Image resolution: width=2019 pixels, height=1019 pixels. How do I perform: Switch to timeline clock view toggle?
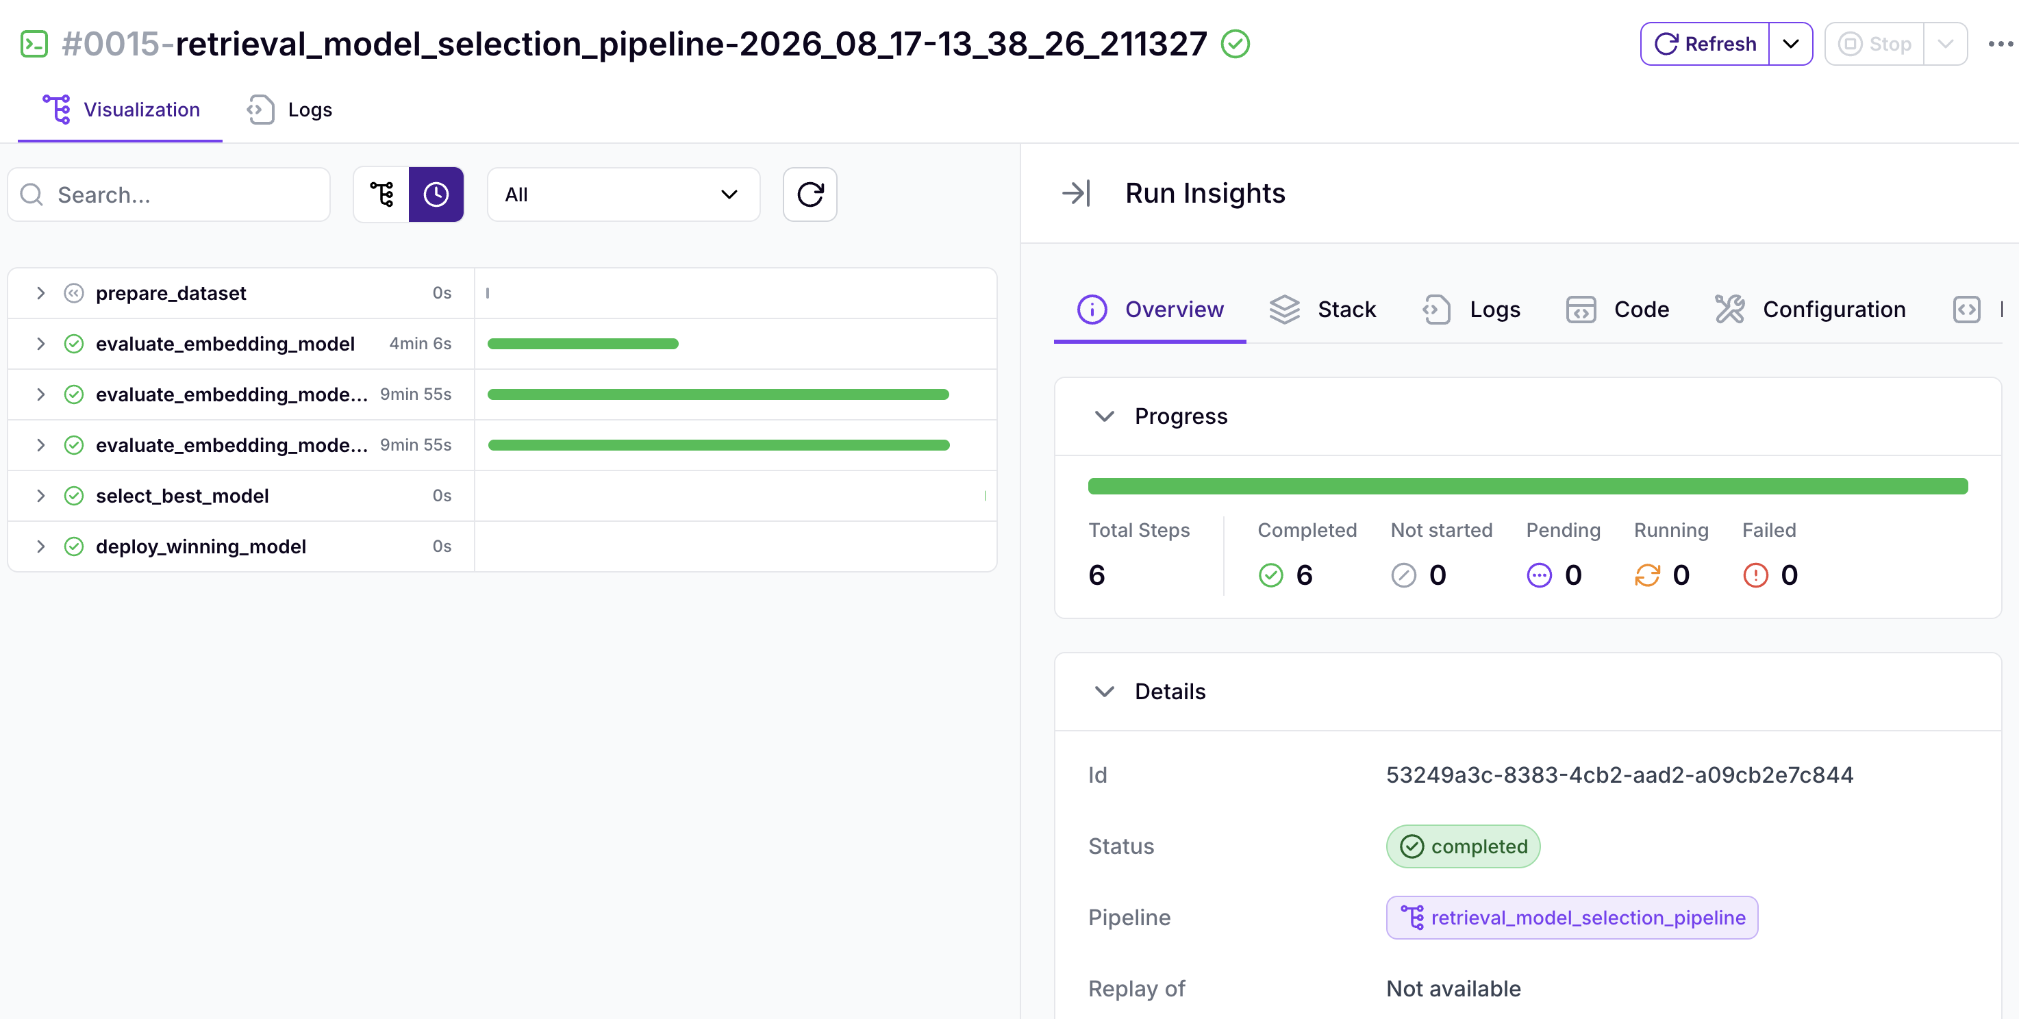tap(436, 194)
